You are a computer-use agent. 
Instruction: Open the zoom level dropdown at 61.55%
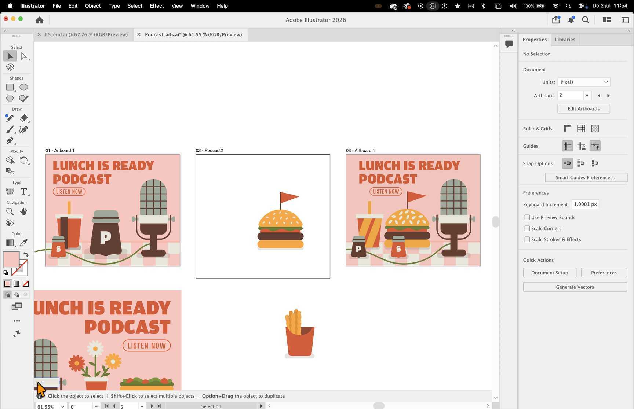pyautogui.click(x=63, y=406)
